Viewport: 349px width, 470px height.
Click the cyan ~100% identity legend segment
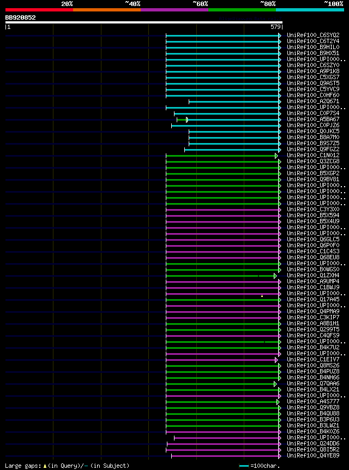(310, 10)
